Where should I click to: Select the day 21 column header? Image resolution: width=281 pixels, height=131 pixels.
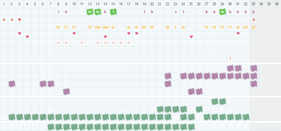[160, 4]
